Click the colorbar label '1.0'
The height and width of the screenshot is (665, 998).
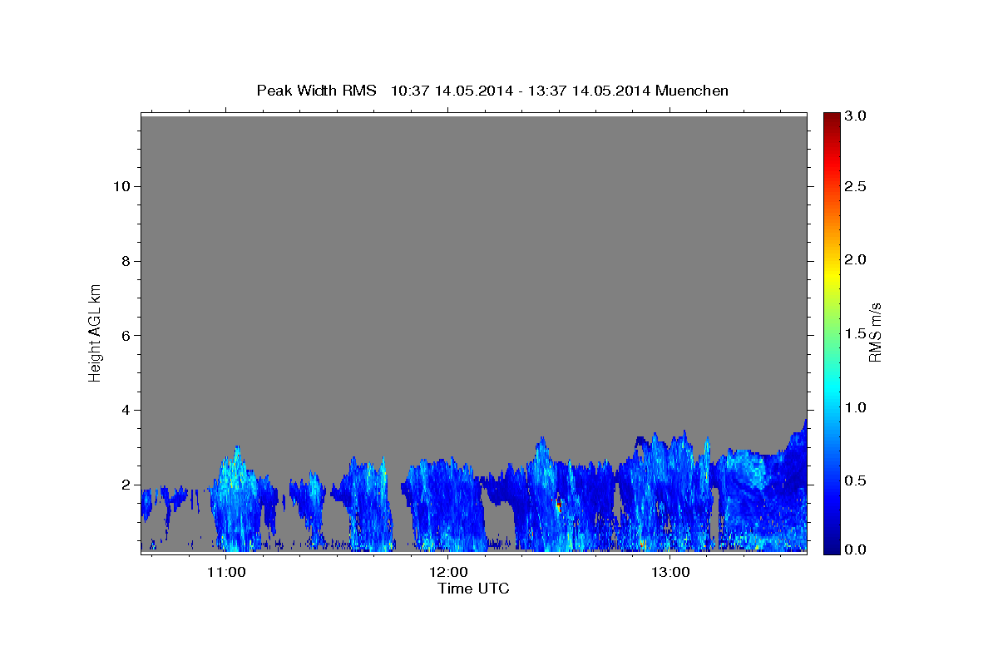(x=857, y=407)
